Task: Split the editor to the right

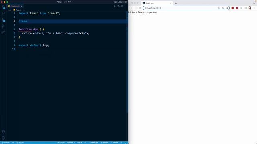Action: (122, 6)
